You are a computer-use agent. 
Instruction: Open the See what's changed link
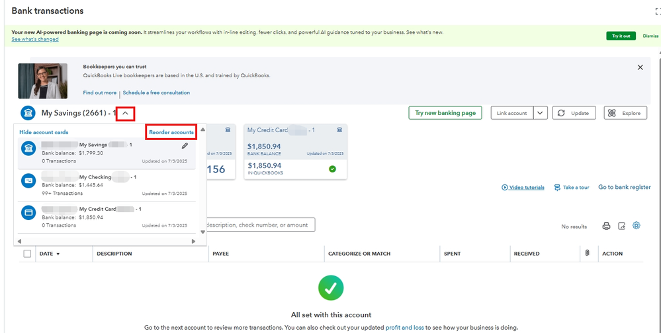[x=35, y=39]
